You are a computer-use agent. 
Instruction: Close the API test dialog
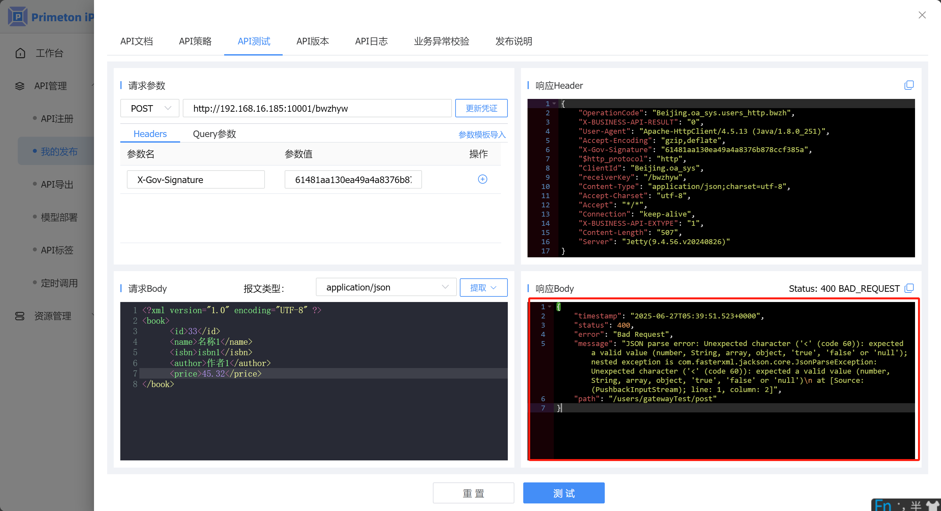[x=922, y=15]
